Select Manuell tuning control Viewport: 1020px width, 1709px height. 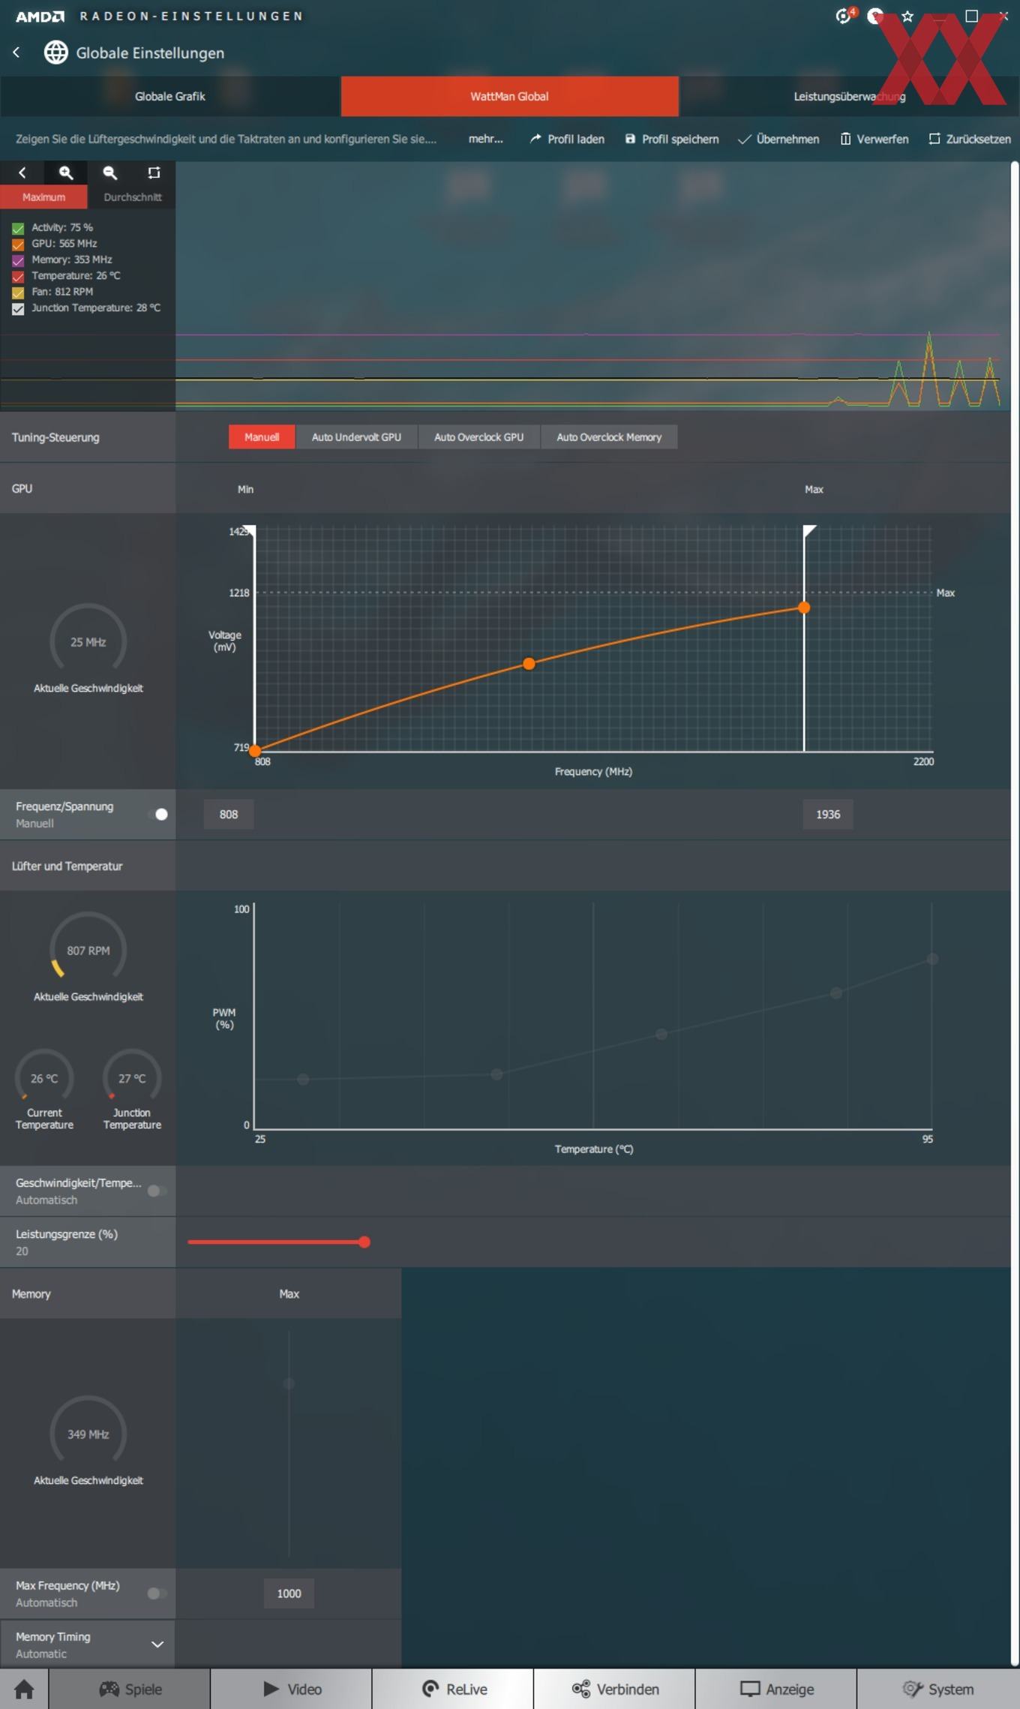click(262, 437)
